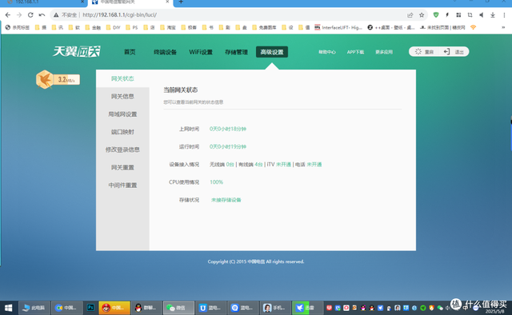Click the forward navigation arrow
This screenshot has height=315, width=512.
click(19, 15)
